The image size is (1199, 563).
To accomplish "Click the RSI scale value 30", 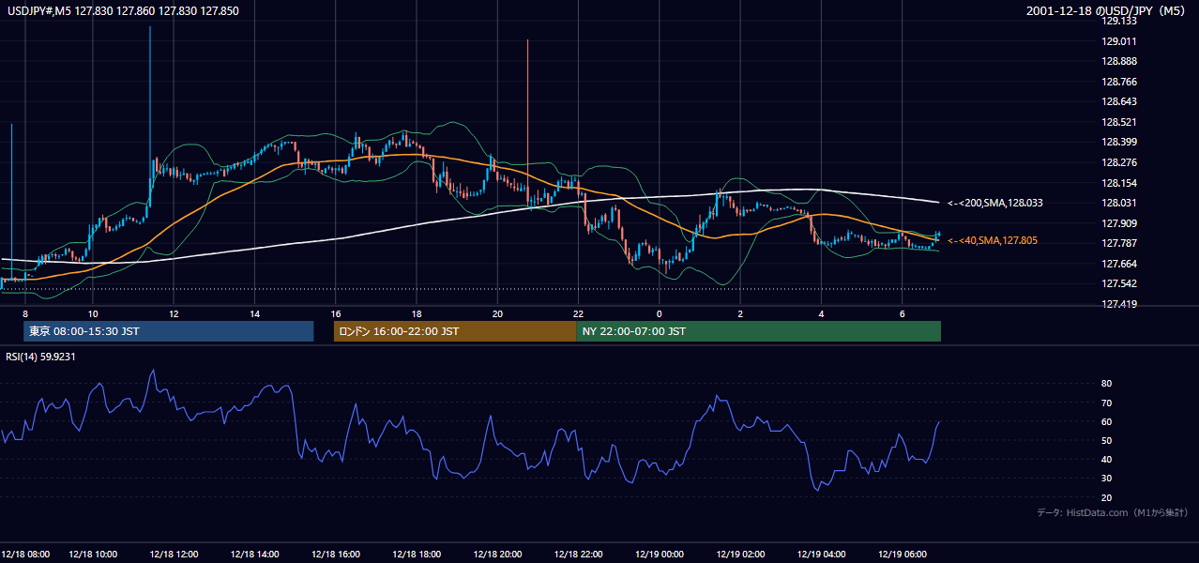I will coord(1107,479).
